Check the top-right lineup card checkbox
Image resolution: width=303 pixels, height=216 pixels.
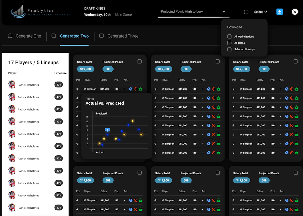coord(296,62)
